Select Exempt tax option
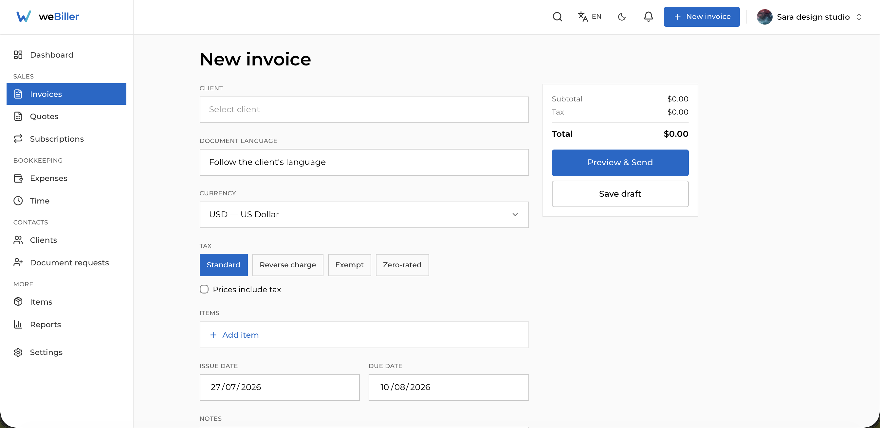The width and height of the screenshot is (880, 428). click(349, 265)
